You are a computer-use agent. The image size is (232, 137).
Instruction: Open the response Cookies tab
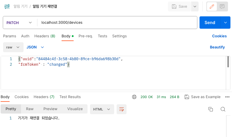tap(22, 97)
